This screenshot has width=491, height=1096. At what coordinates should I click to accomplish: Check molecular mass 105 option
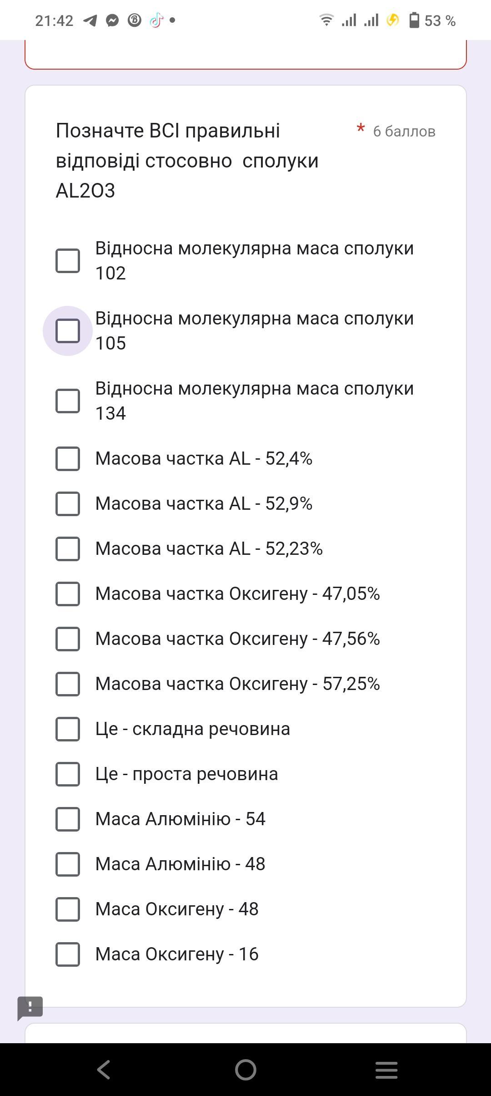(68, 331)
